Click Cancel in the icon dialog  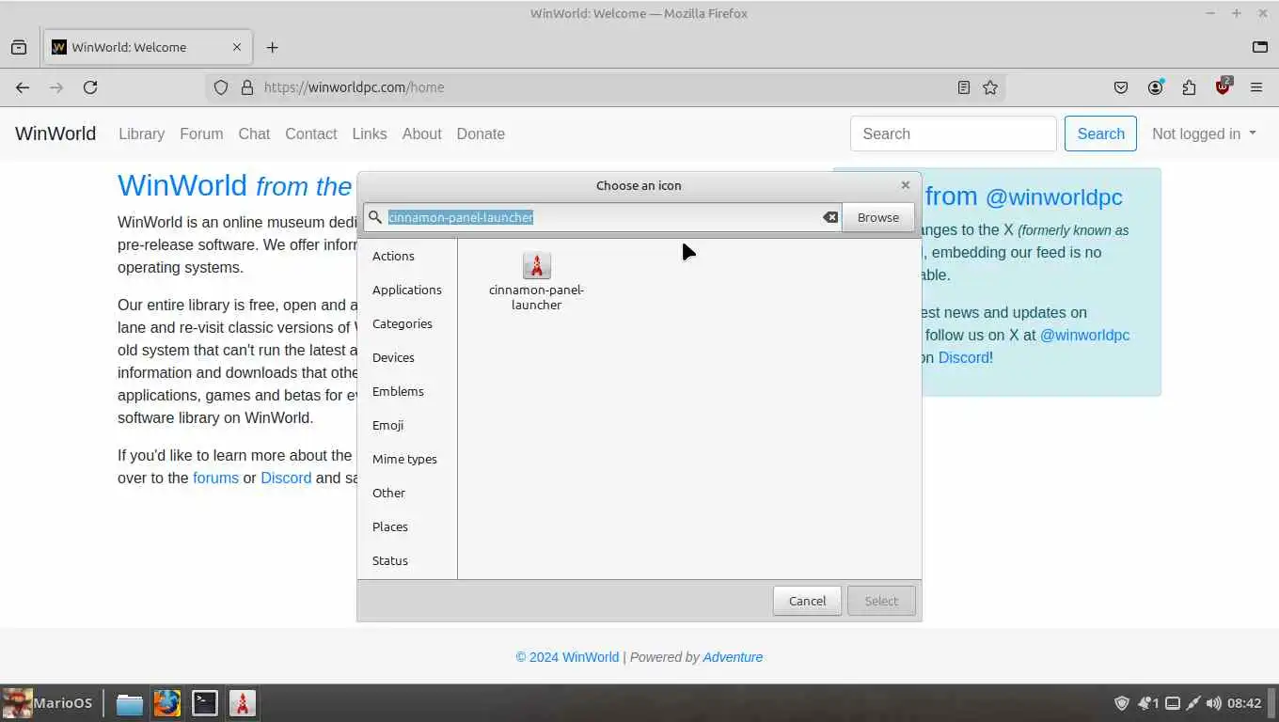[807, 601]
